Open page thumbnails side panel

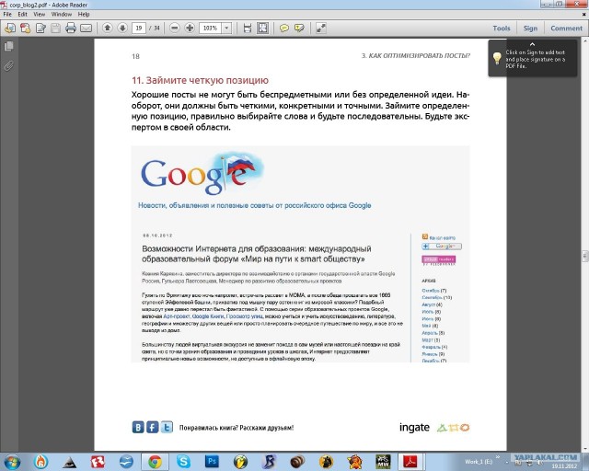point(8,46)
